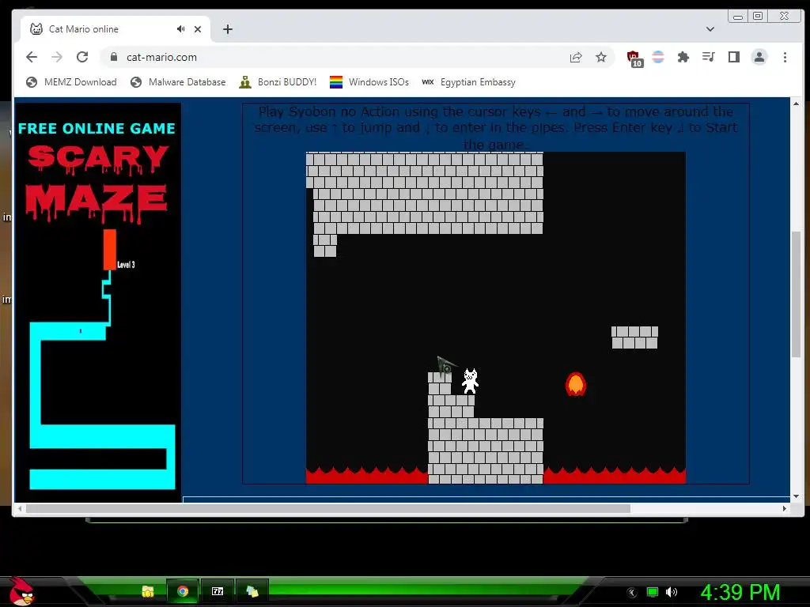Open the striped flag extension icon

(x=658, y=57)
